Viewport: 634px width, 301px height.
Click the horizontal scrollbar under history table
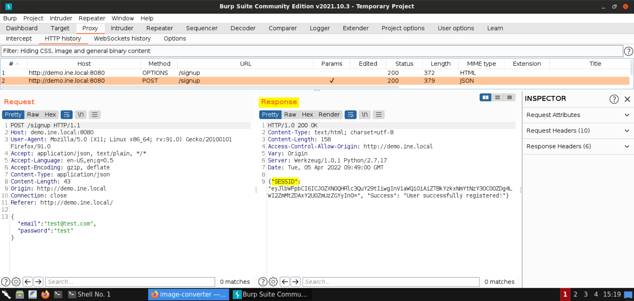(x=200, y=87)
